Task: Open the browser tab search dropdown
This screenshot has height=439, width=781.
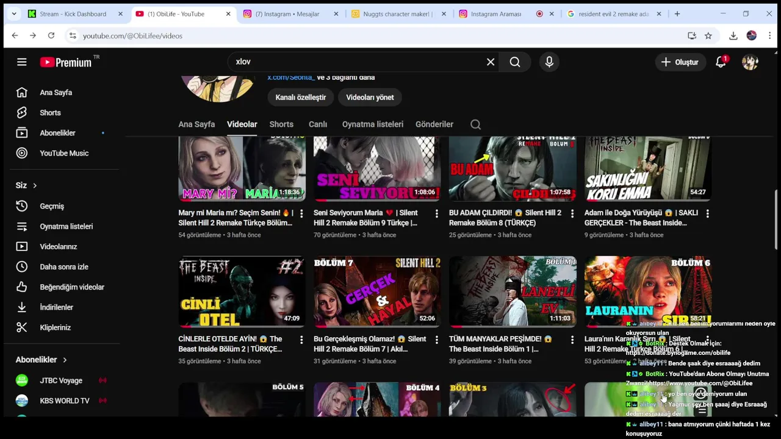Action: [x=13, y=13]
